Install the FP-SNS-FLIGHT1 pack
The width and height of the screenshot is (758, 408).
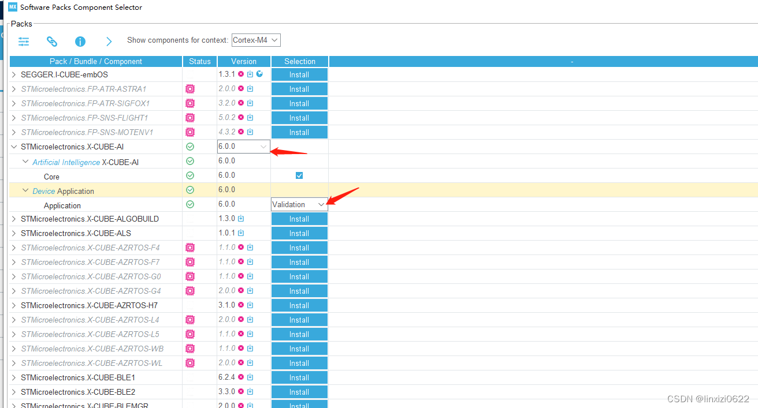299,118
